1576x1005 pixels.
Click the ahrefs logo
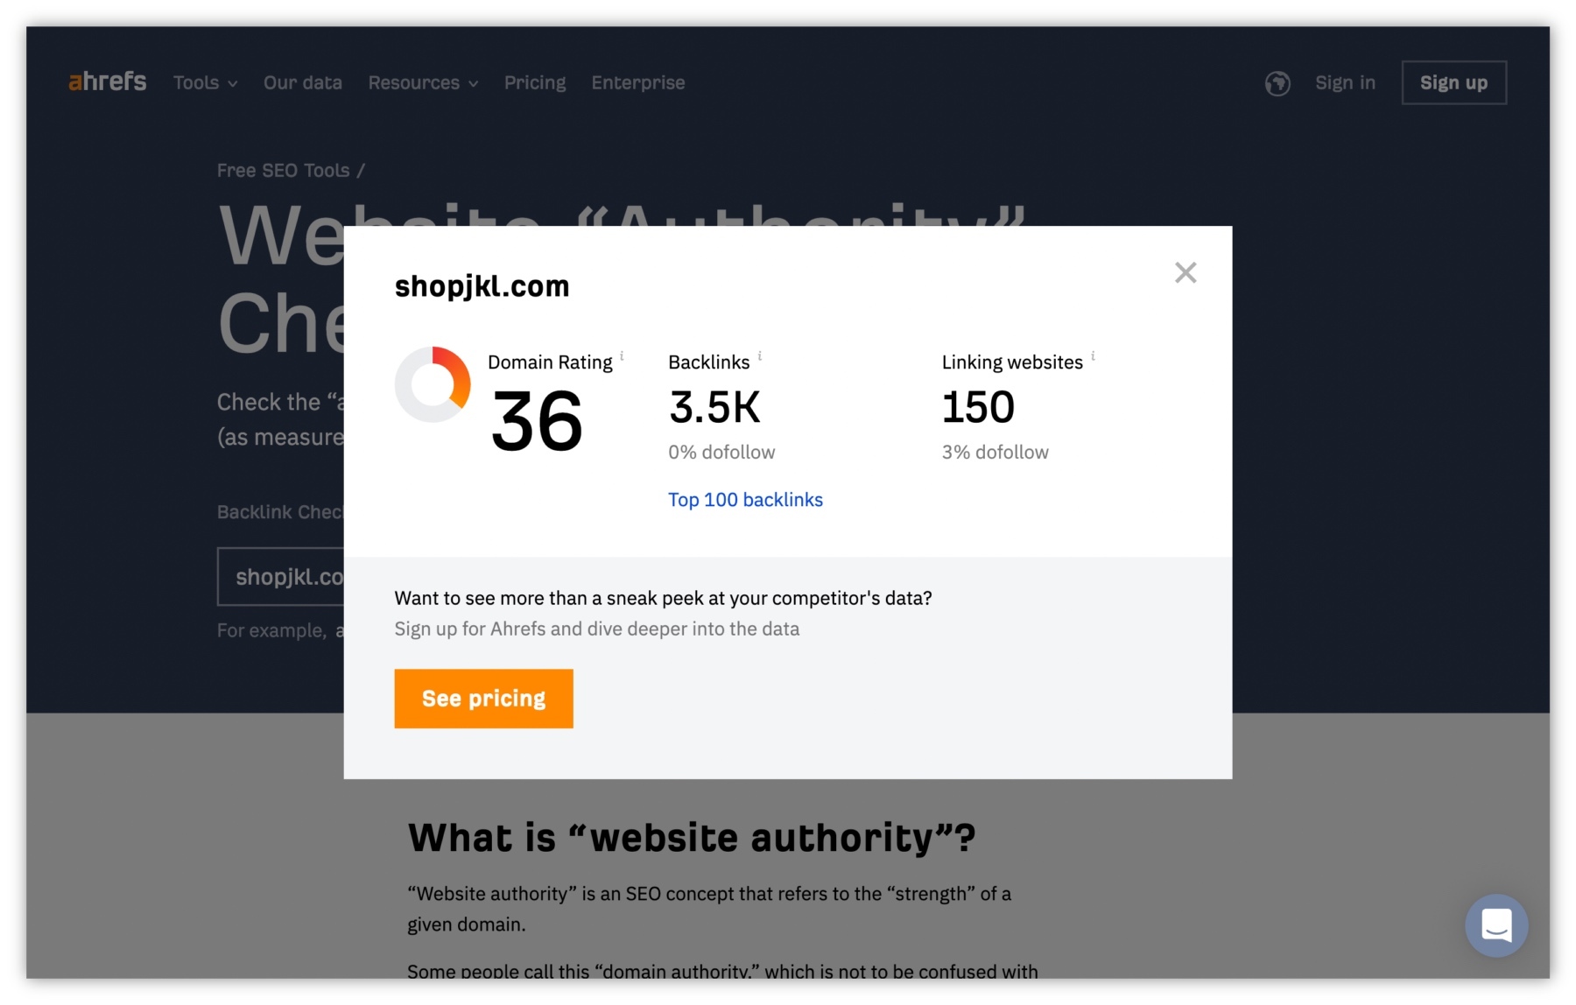pyautogui.click(x=107, y=82)
